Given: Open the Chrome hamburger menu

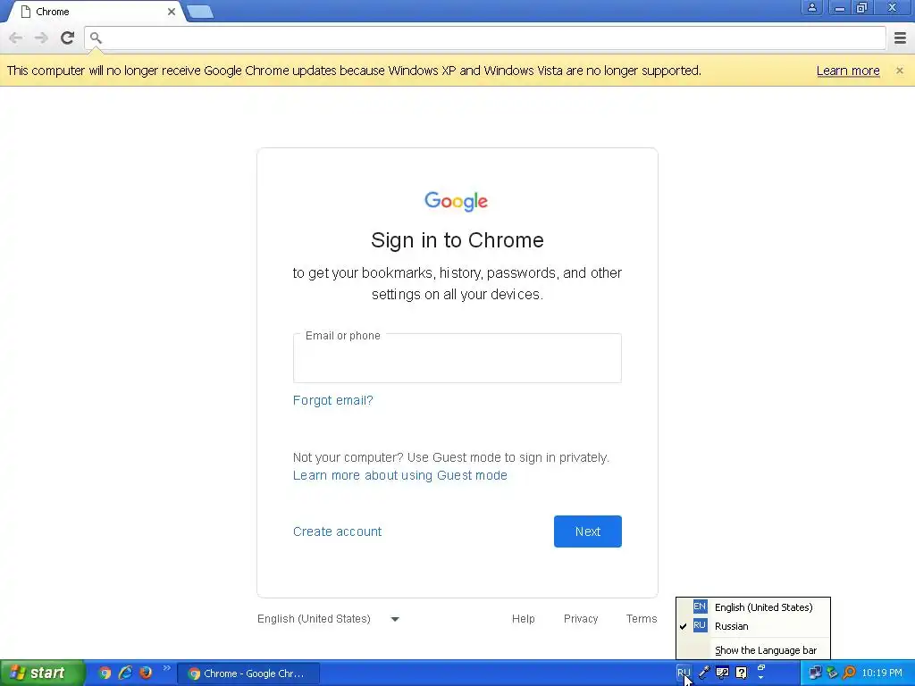Looking at the screenshot, I should tap(900, 38).
